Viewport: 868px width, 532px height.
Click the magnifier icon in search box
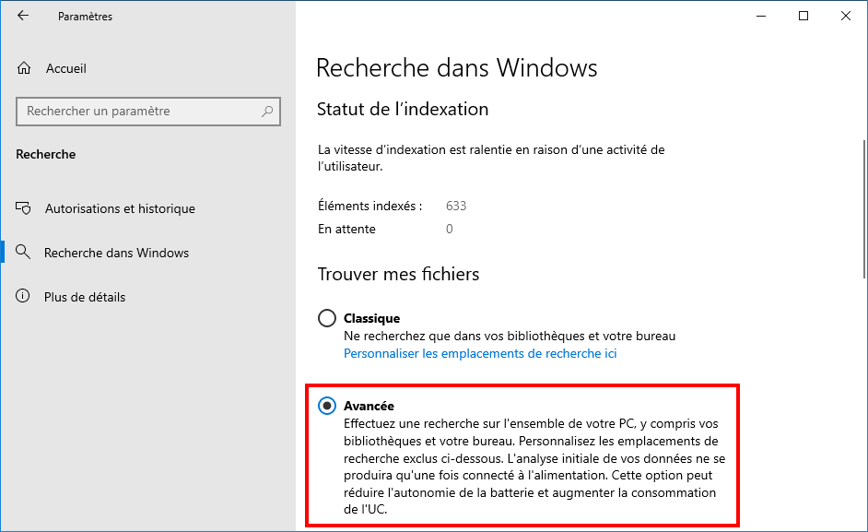coord(267,112)
